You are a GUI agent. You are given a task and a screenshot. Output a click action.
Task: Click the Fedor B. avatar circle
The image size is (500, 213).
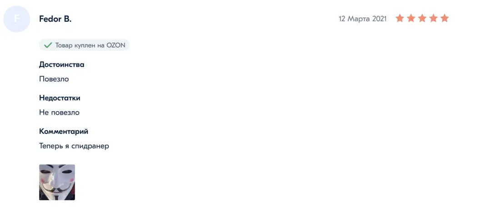(x=16, y=19)
